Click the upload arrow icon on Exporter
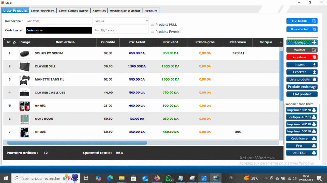This screenshot has width=327, height=183. [x=314, y=72]
